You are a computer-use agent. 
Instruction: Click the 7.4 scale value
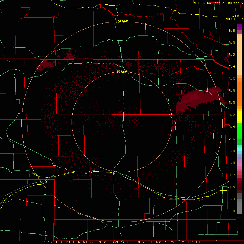click(232, 67)
